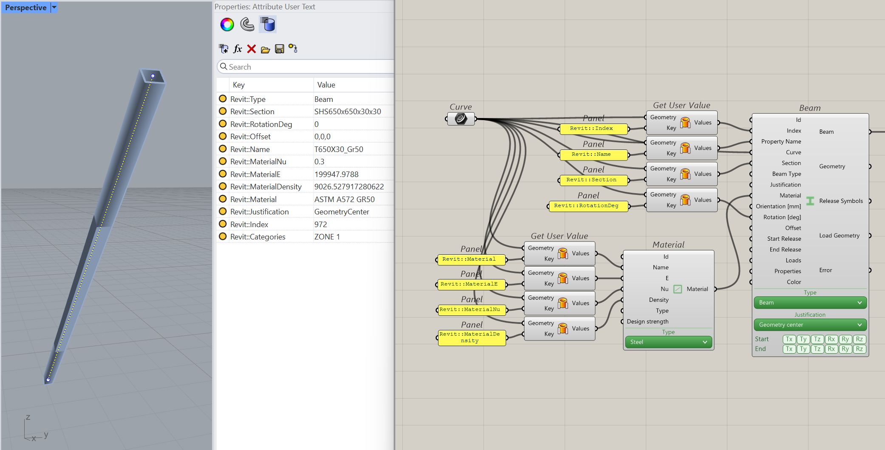885x450 pixels.
Task: Select the Revit::MaterialNu yellow panel
Action: pos(472,310)
